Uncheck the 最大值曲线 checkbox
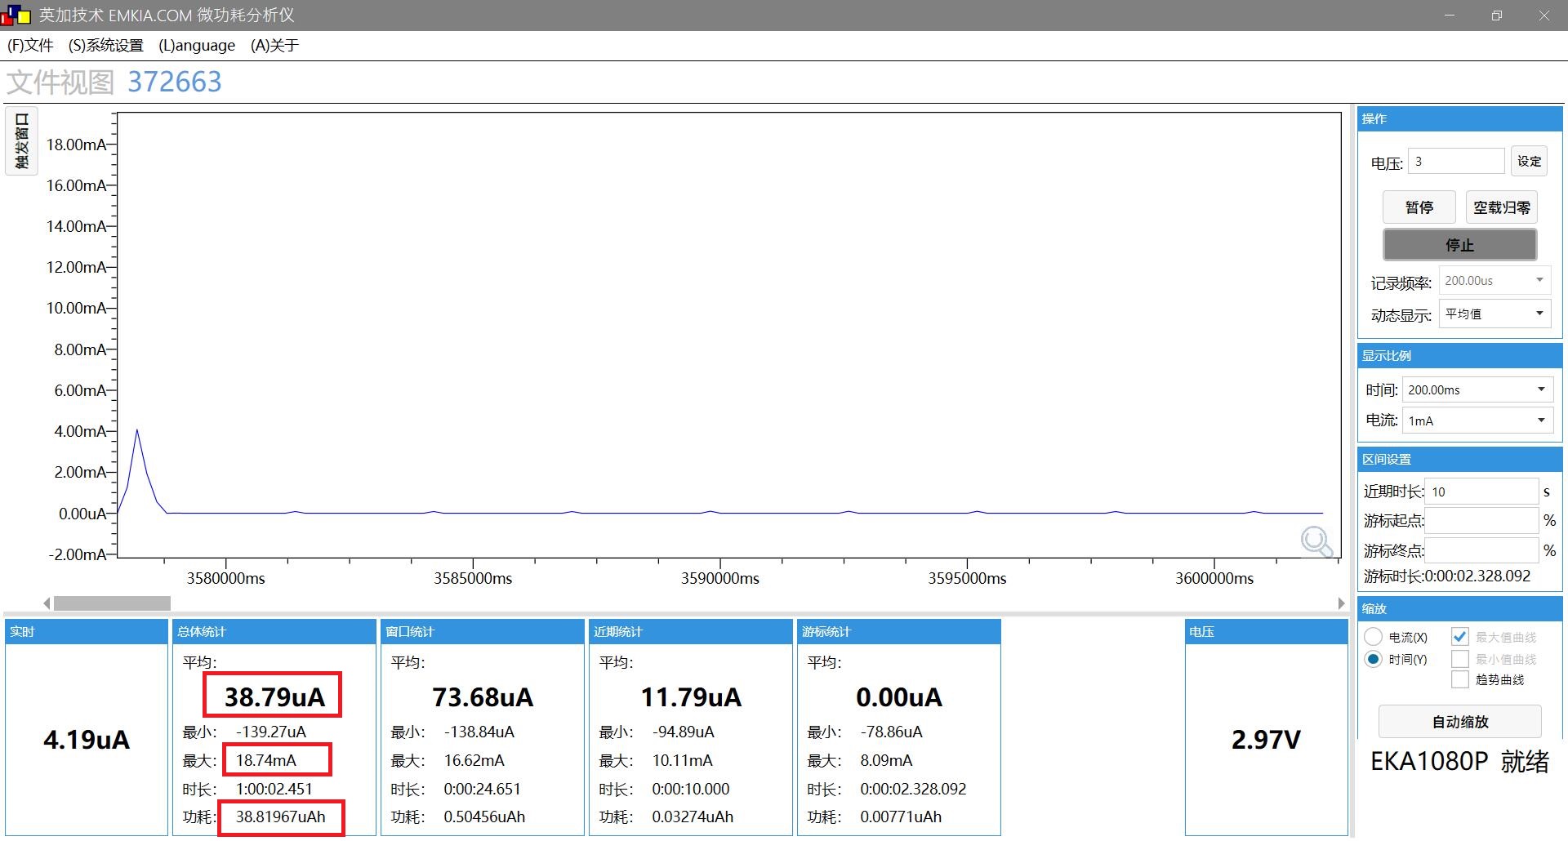 [1460, 637]
